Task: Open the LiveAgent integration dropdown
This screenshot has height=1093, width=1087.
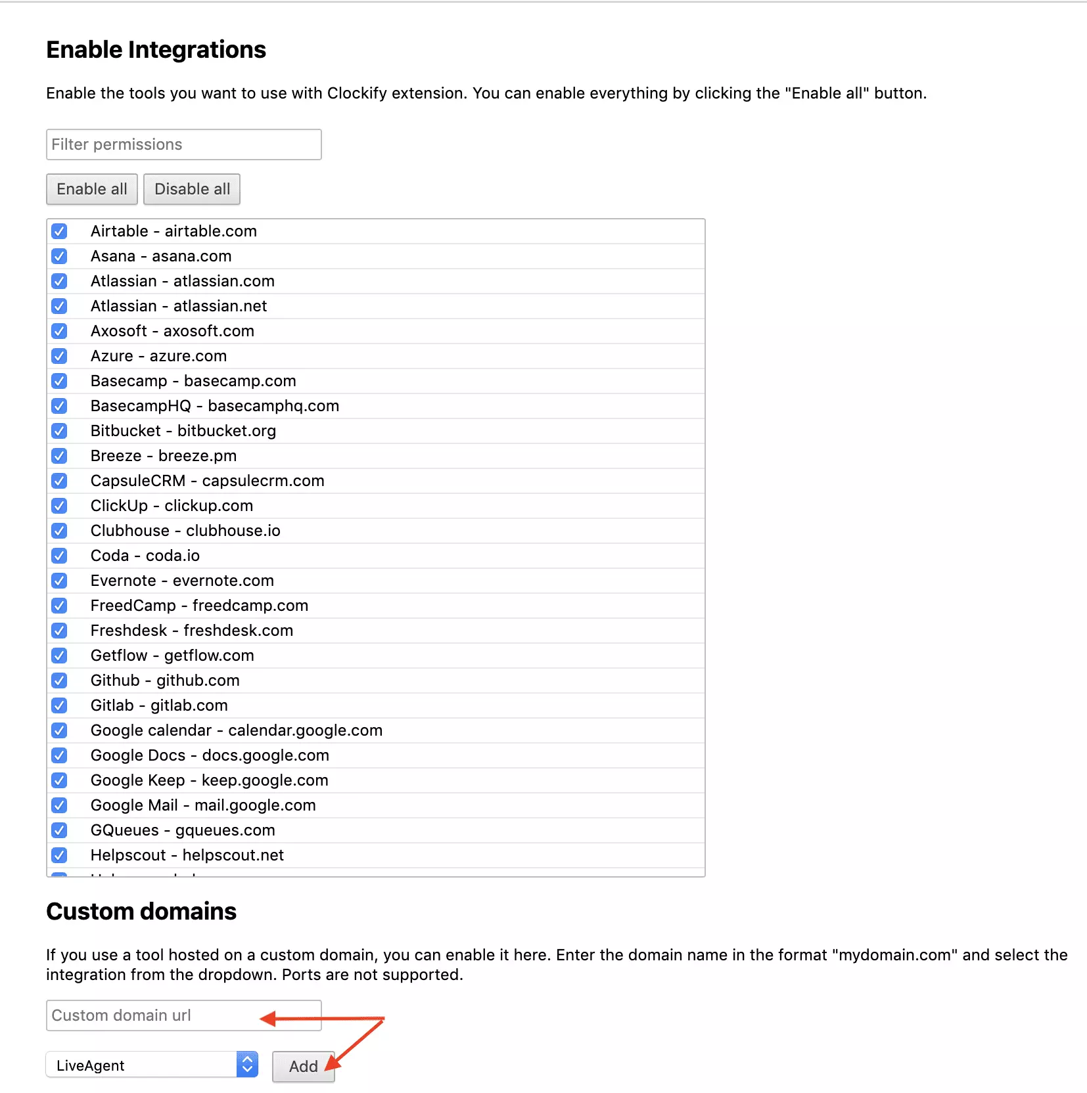Action: pos(151,1065)
